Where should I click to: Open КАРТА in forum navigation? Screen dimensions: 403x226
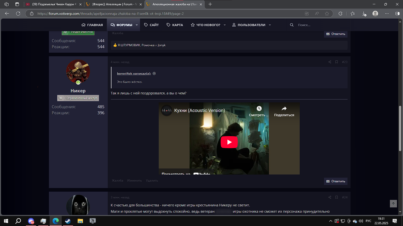pyautogui.click(x=175, y=25)
